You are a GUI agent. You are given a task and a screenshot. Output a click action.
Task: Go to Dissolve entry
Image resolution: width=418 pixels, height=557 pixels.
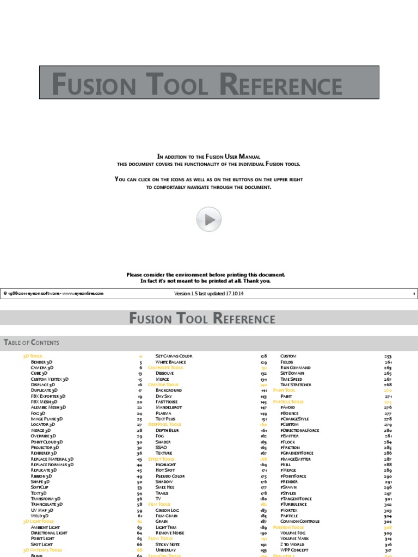click(x=164, y=373)
